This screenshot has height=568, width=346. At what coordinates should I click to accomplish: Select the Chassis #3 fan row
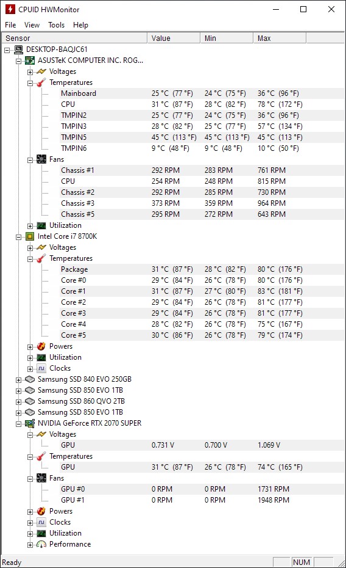coord(202,203)
